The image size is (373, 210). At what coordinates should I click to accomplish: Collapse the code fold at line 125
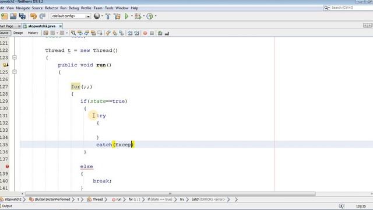pyautogui.click(x=15, y=72)
